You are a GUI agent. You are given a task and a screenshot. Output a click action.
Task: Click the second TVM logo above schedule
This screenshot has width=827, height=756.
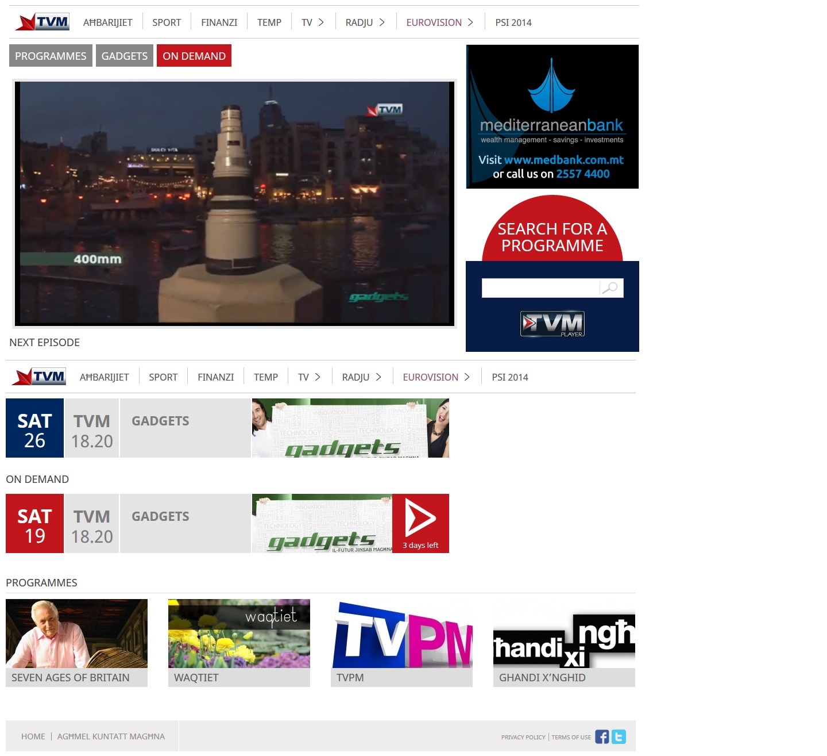tap(39, 377)
